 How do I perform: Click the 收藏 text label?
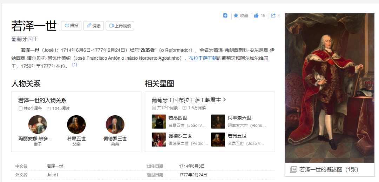[244, 16]
